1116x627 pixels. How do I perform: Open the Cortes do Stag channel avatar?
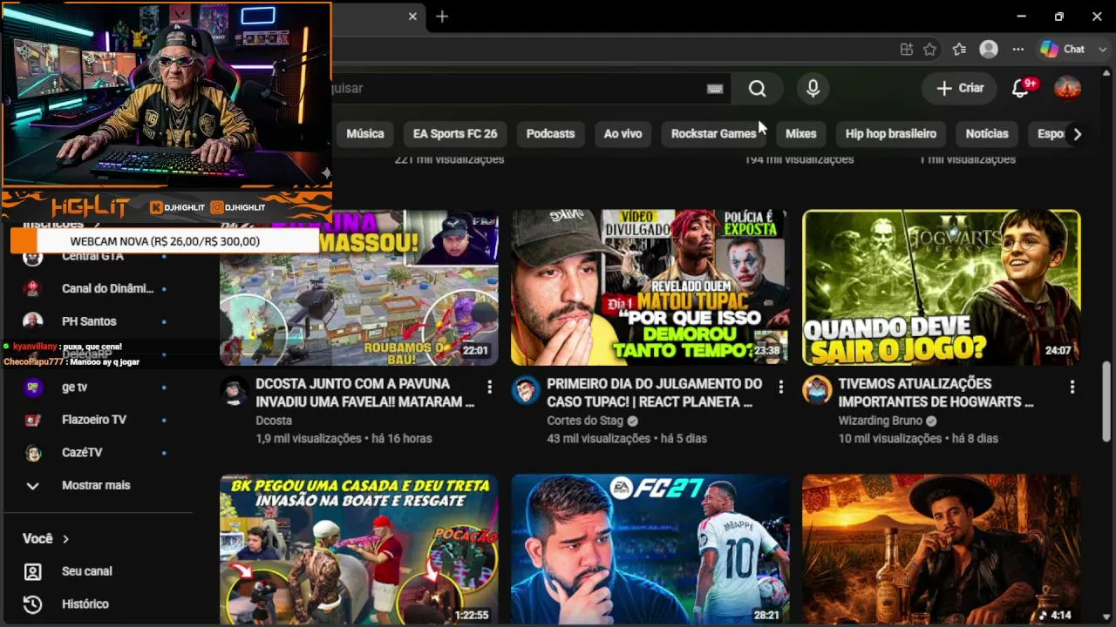pyautogui.click(x=526, y=391)
